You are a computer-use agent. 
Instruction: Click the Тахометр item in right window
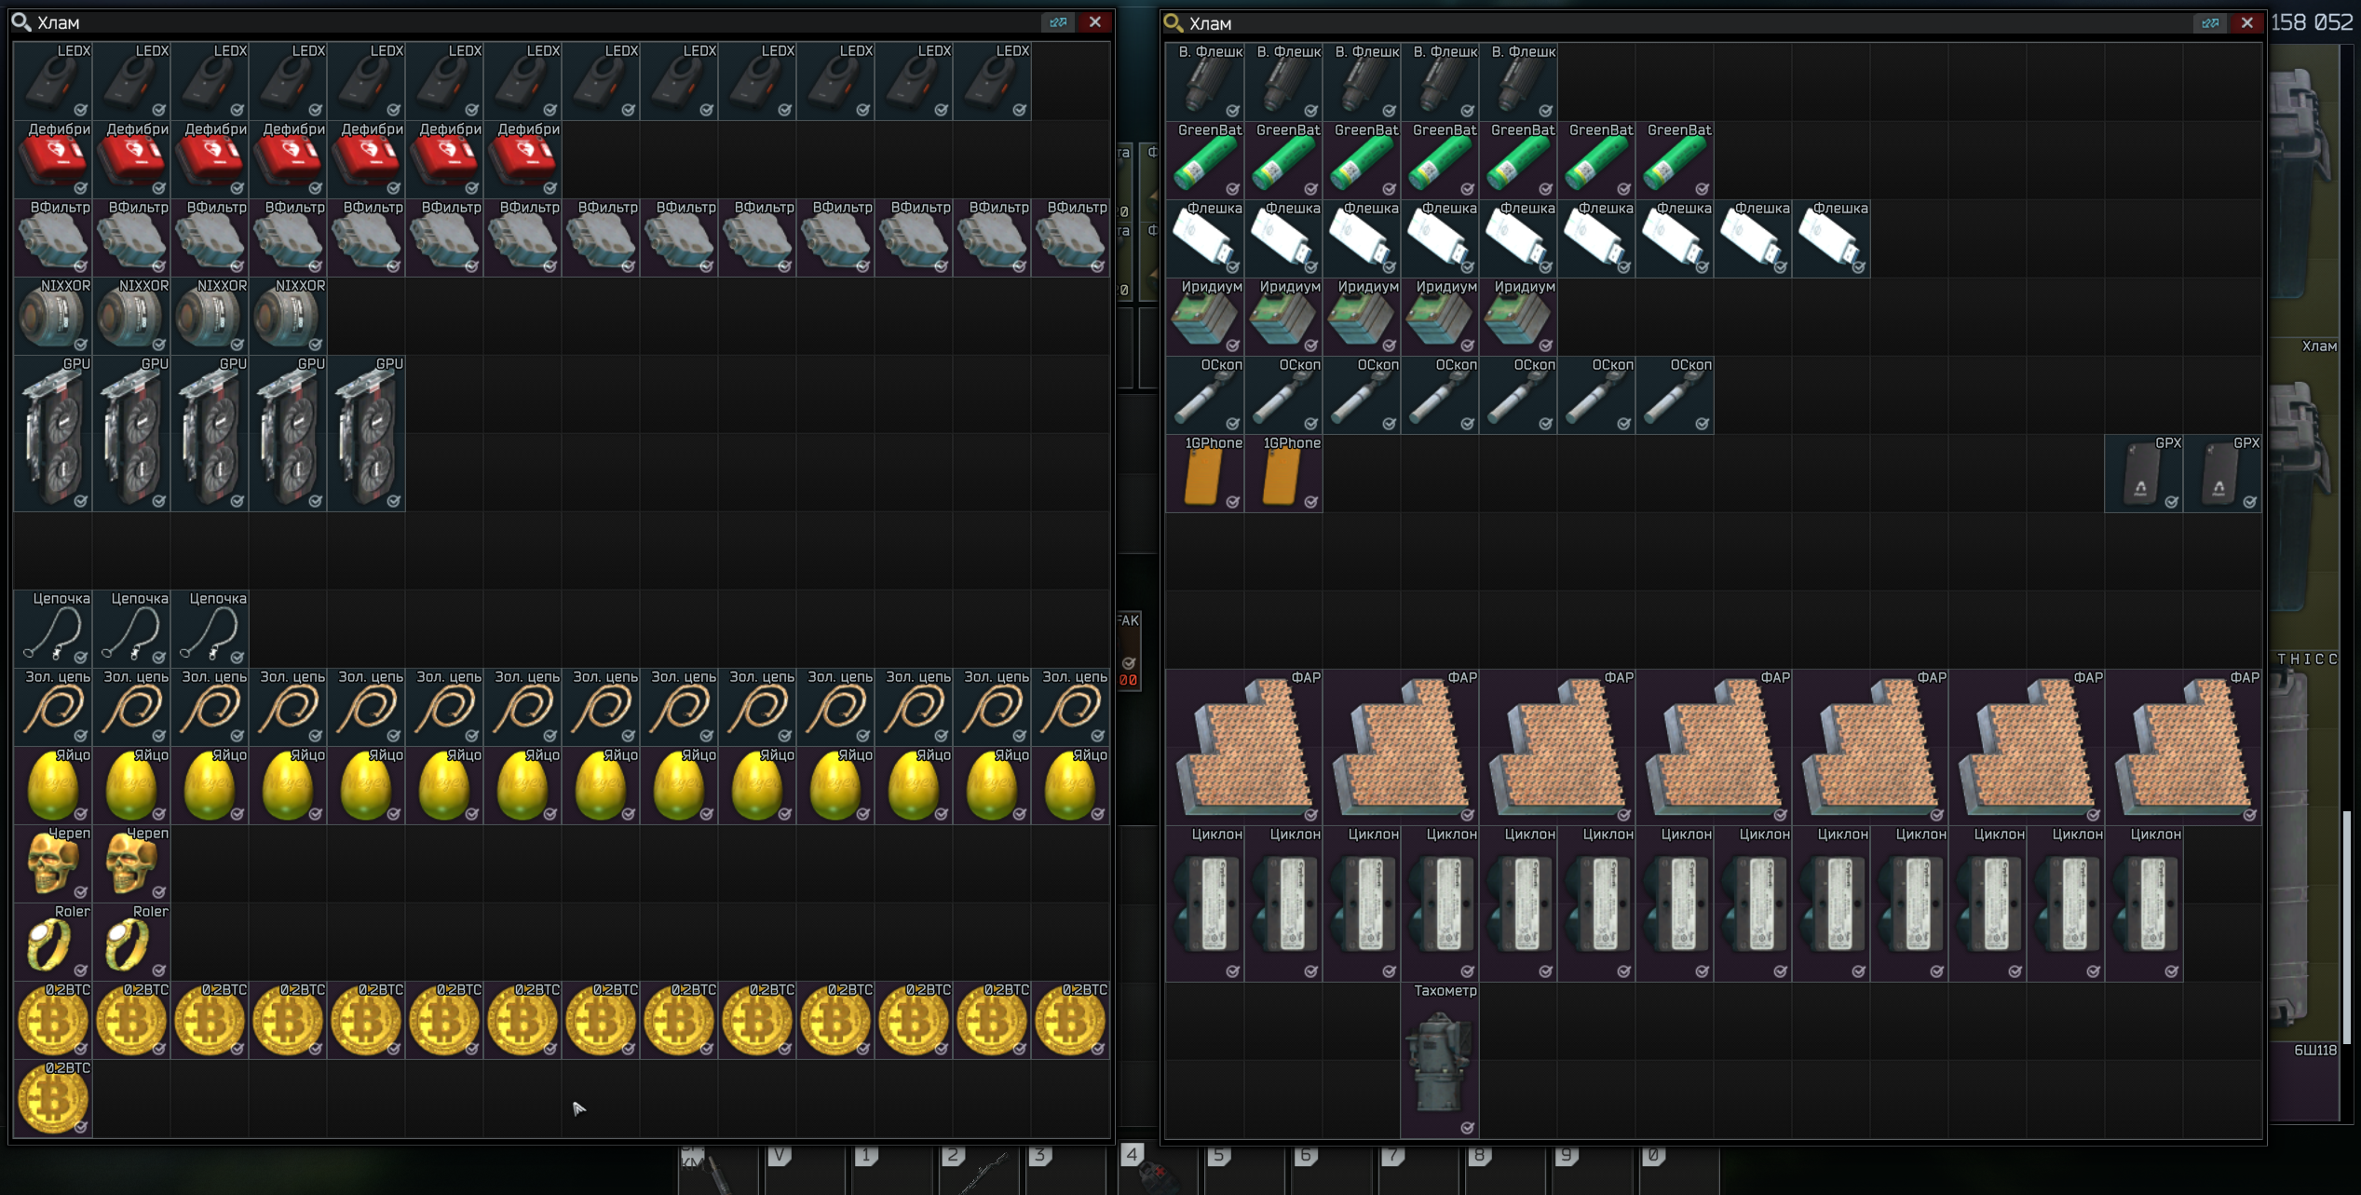pos(1440,1062)
